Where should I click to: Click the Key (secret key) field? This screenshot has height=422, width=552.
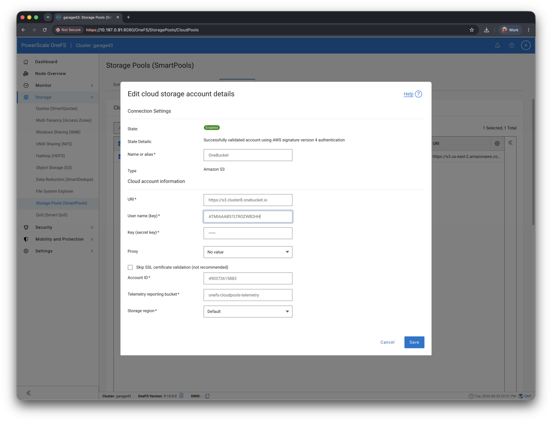point(248,233)
